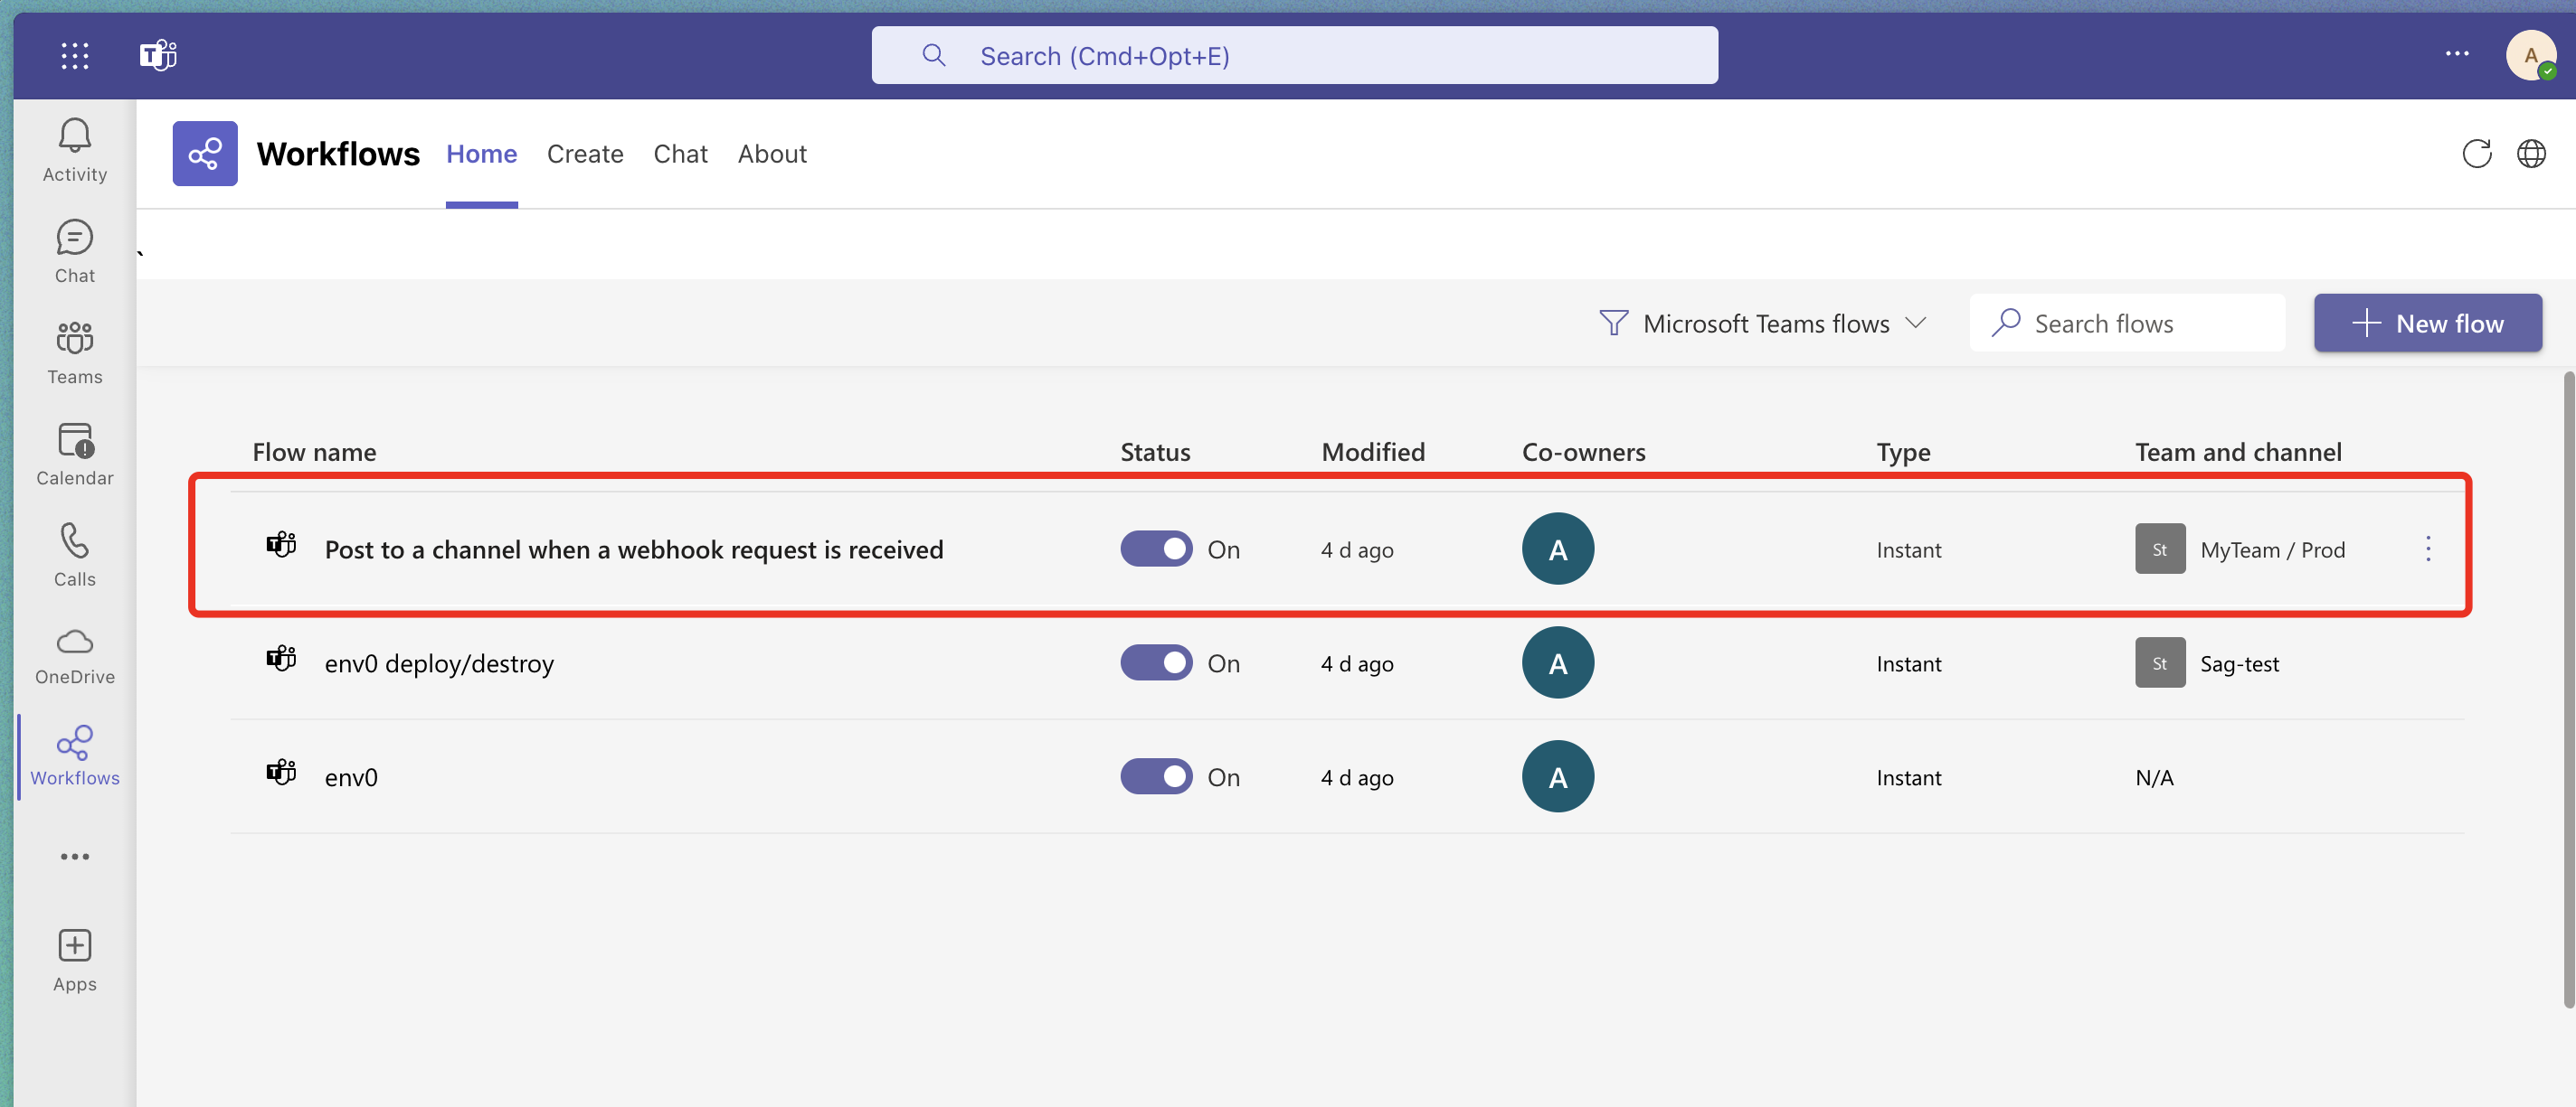Open the Calendar sidebar icon
The image size is (2576, 1107).
click(75, 453)
